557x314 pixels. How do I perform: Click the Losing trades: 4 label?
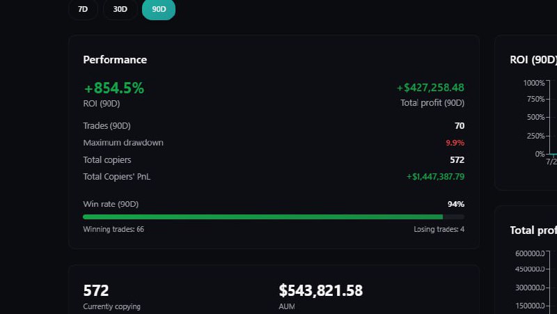pos(439,230)
